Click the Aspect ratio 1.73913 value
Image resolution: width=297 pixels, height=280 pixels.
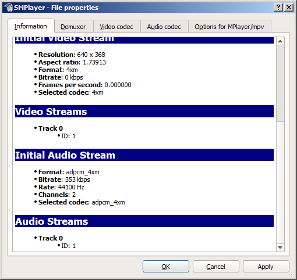94,62
